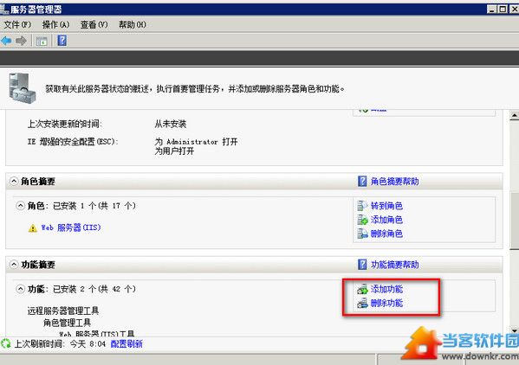This screenshot has height=365, width=519.
Task: Click the 删除功能 icon
Action: click(x=362, y=303)
